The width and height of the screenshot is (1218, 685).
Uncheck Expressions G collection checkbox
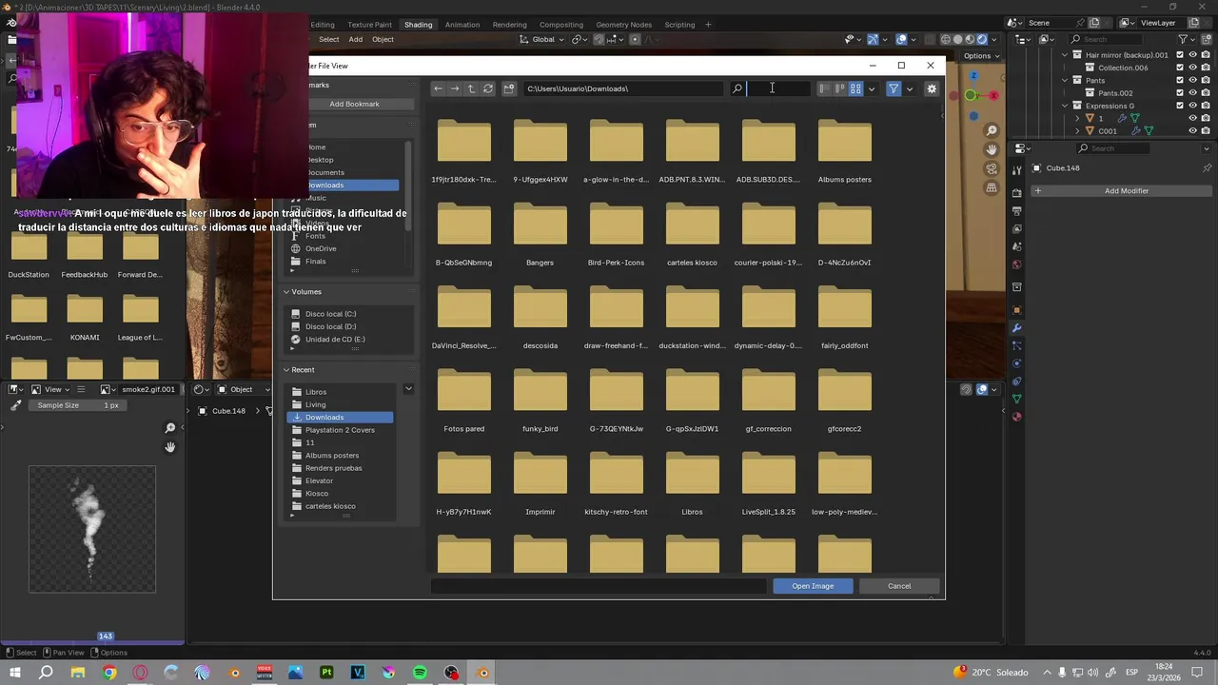(1180, 106)
